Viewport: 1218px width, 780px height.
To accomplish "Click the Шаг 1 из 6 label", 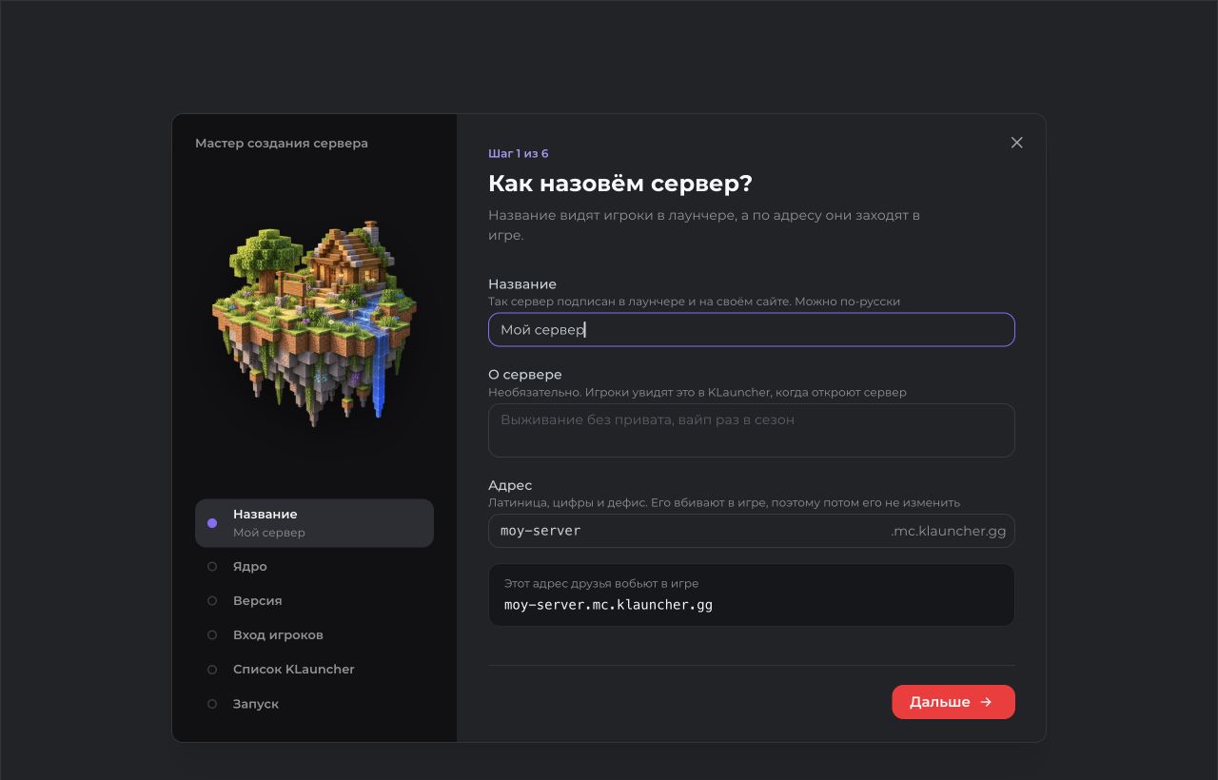I will 518,153.
